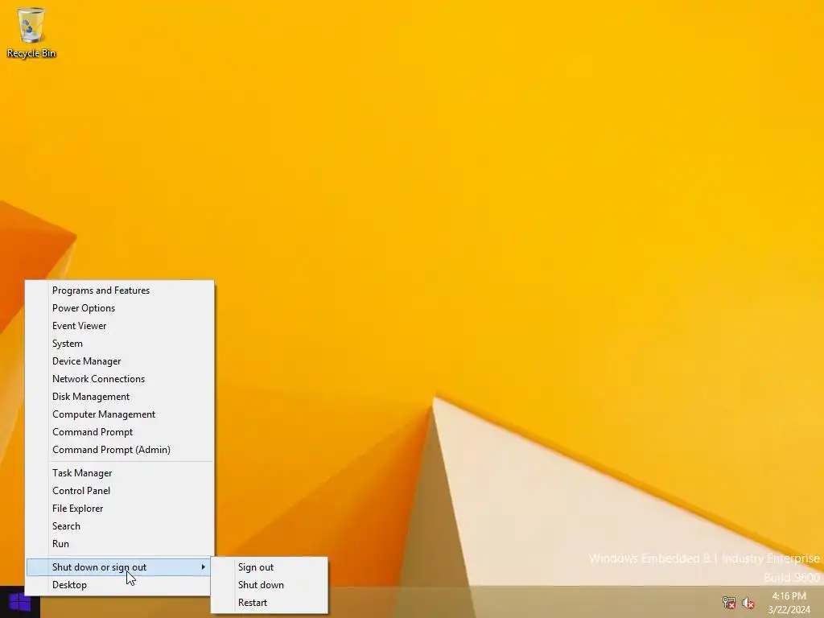Open Command Prompt
Viewport: 824px width, 618px height.
point(120,432)
